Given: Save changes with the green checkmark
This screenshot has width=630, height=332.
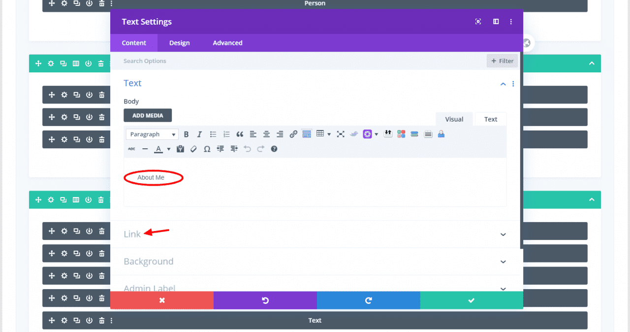Looking at the screenshot, I should click(471, 300).
